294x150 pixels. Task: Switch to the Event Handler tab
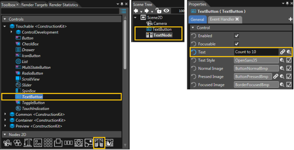point(224,19)
